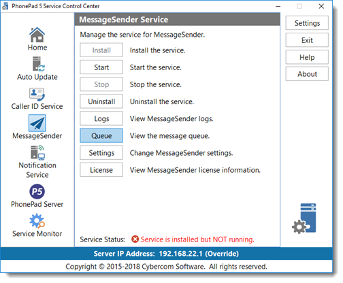The image size is (343, 283).
Task: View the License information button
Action: 101,170
